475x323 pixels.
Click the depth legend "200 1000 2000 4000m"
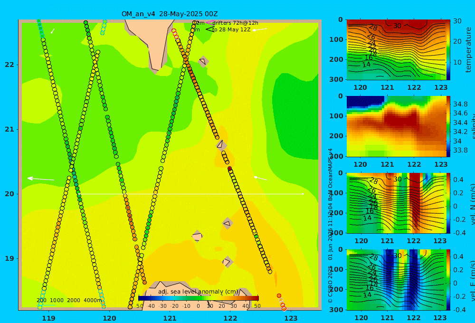[69, 300]
